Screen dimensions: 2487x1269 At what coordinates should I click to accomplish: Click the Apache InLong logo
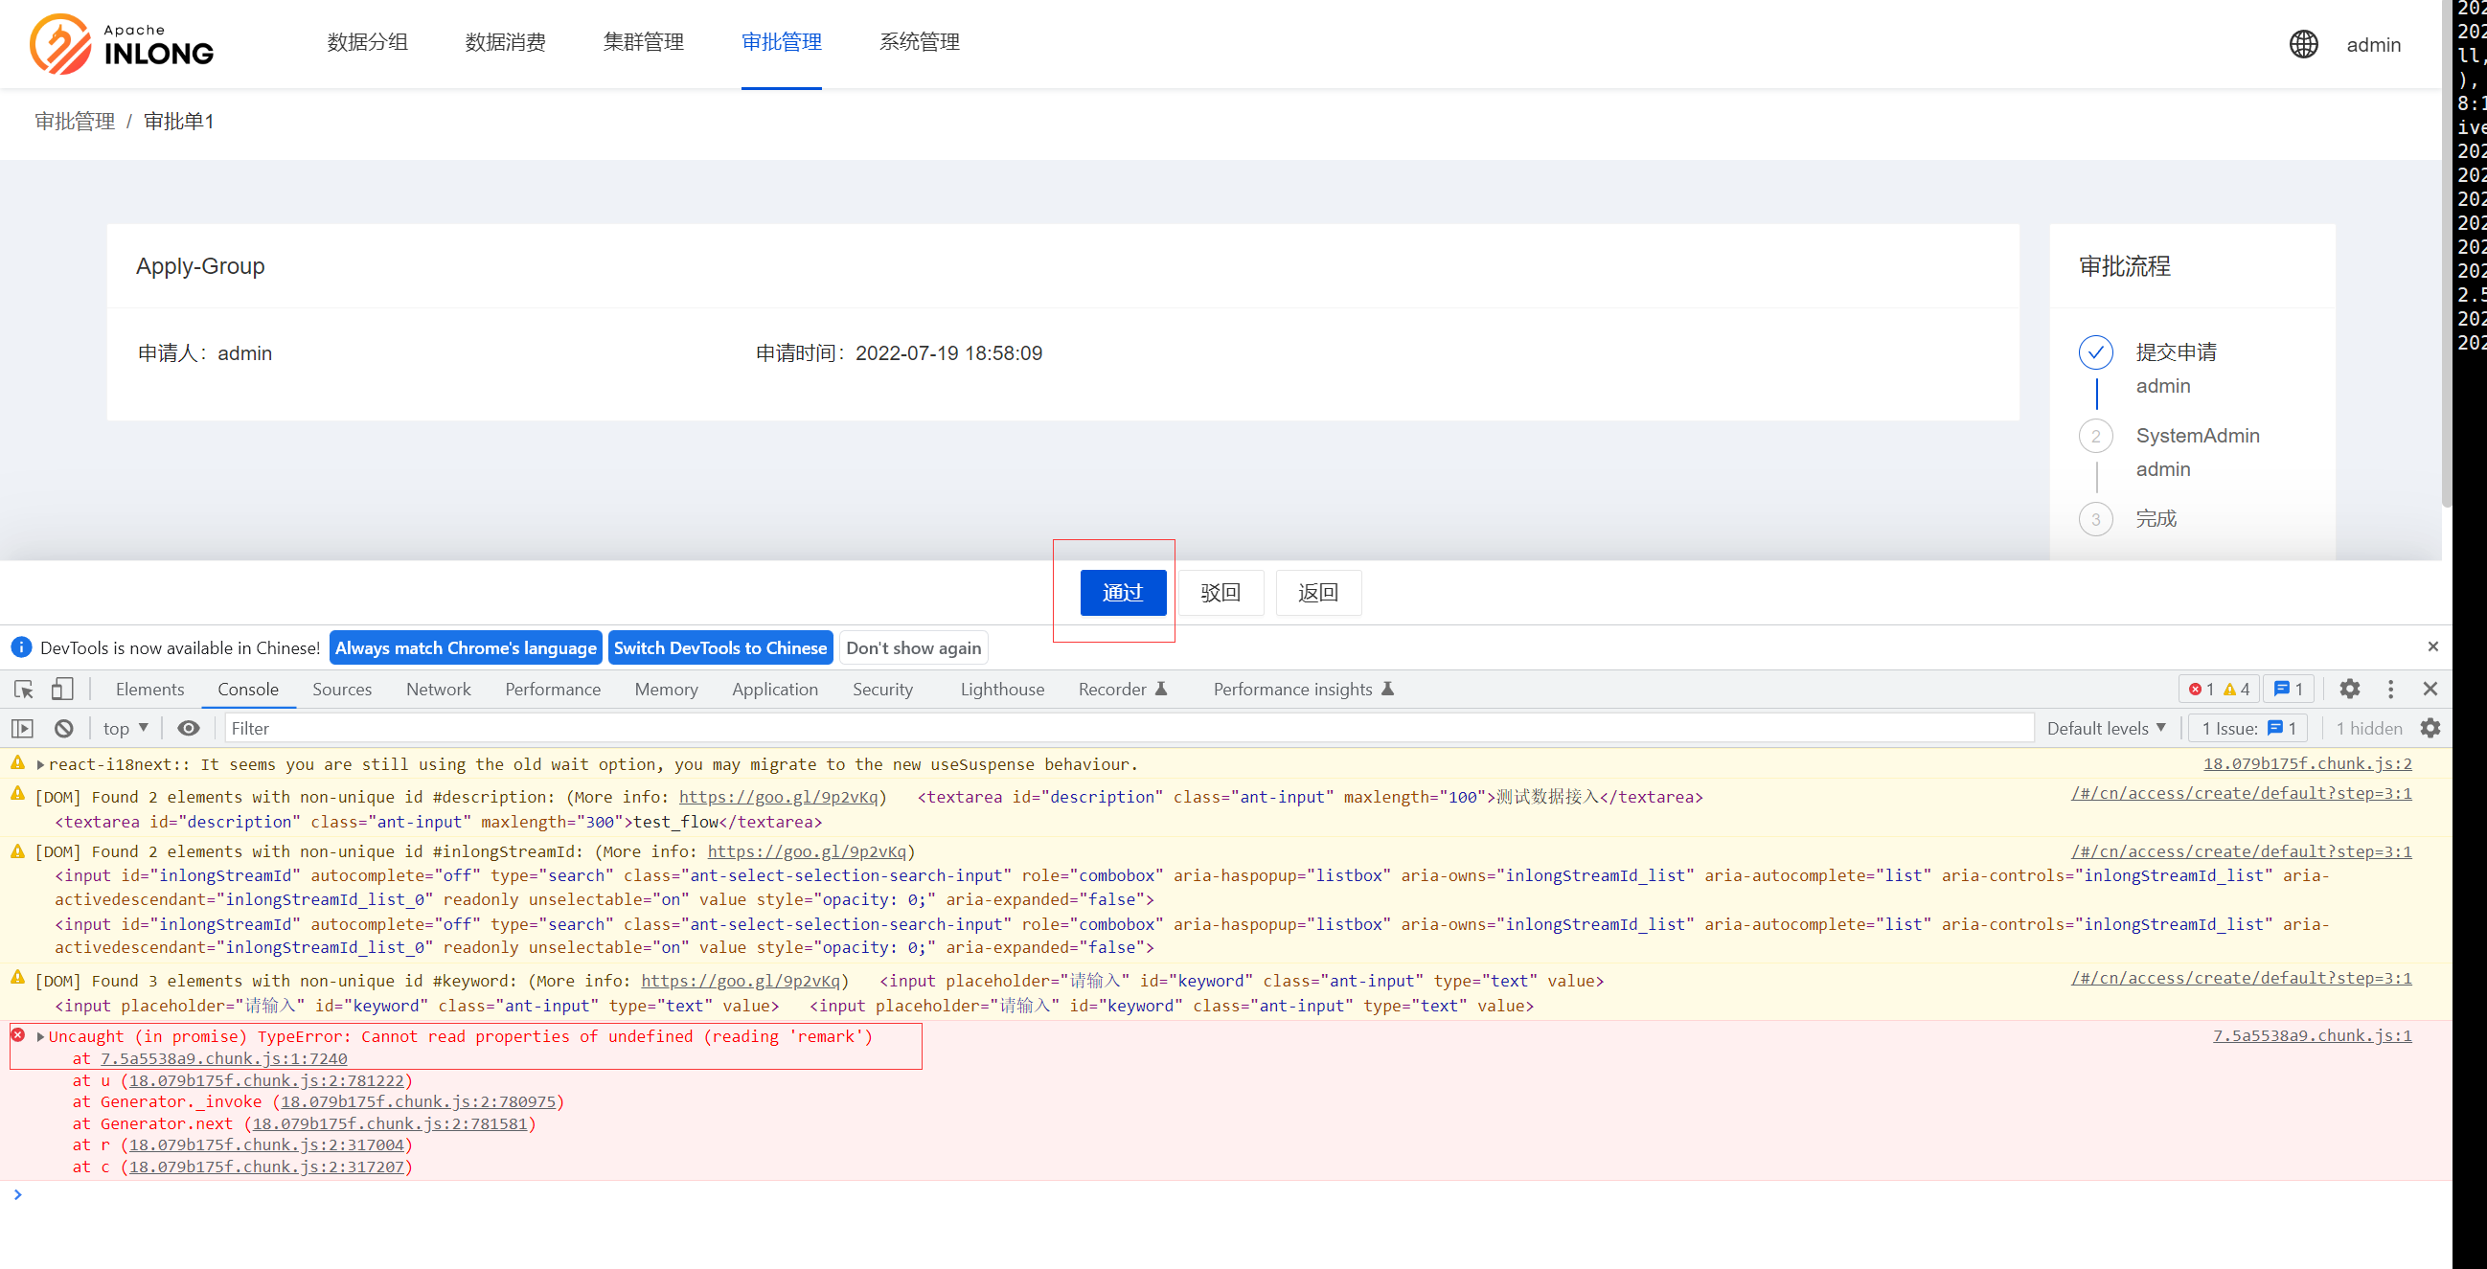tap(122, 44)
